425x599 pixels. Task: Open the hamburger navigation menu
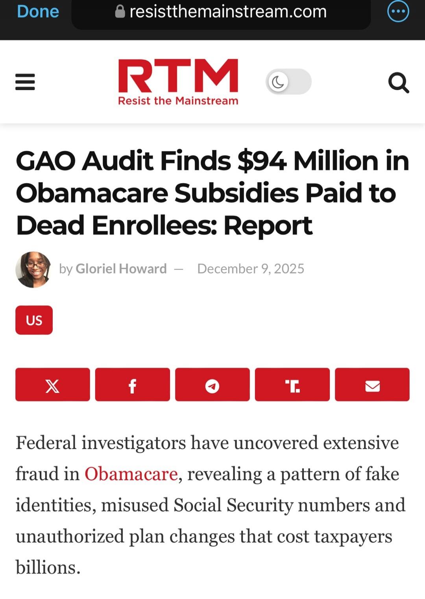coord(24,81)
